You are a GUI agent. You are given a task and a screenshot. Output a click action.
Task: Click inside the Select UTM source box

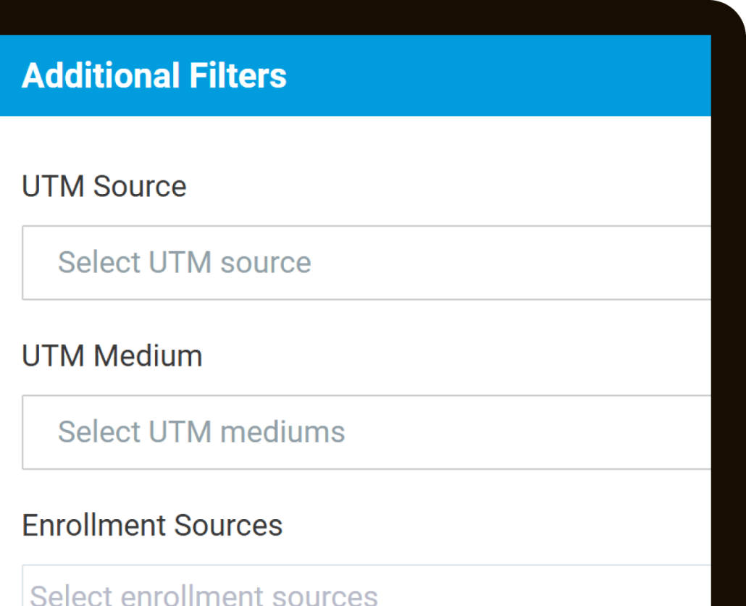pyautogui.click(x=290, y=263)
